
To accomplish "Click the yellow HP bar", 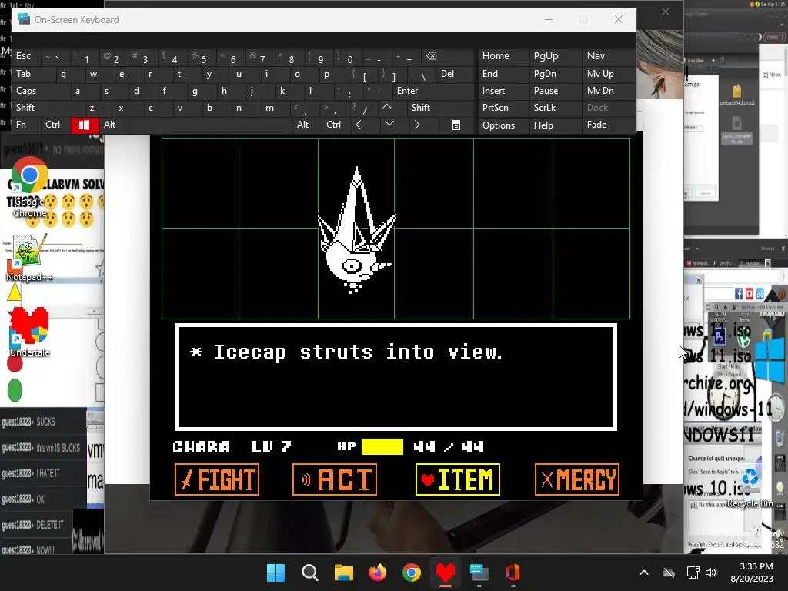I will (382, 446).
